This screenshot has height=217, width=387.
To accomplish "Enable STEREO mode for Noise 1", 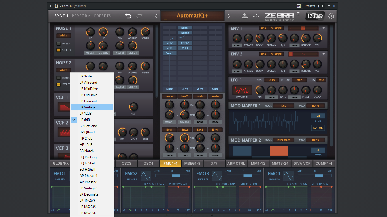I will [x=59, y=50].
